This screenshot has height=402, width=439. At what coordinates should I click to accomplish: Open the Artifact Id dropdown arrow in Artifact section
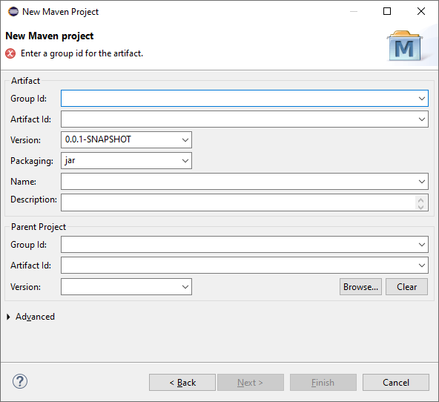tap(422, 119)
